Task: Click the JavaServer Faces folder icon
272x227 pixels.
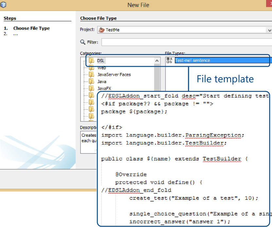Action: click(91, 75)
